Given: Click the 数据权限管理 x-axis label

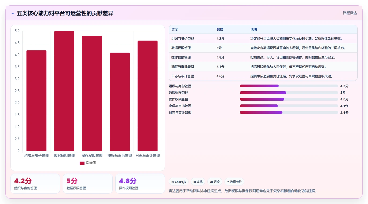Looking at the screenshot, I should [64, 156].
